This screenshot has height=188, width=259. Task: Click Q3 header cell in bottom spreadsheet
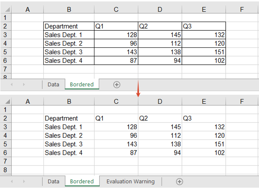[204, 118]
